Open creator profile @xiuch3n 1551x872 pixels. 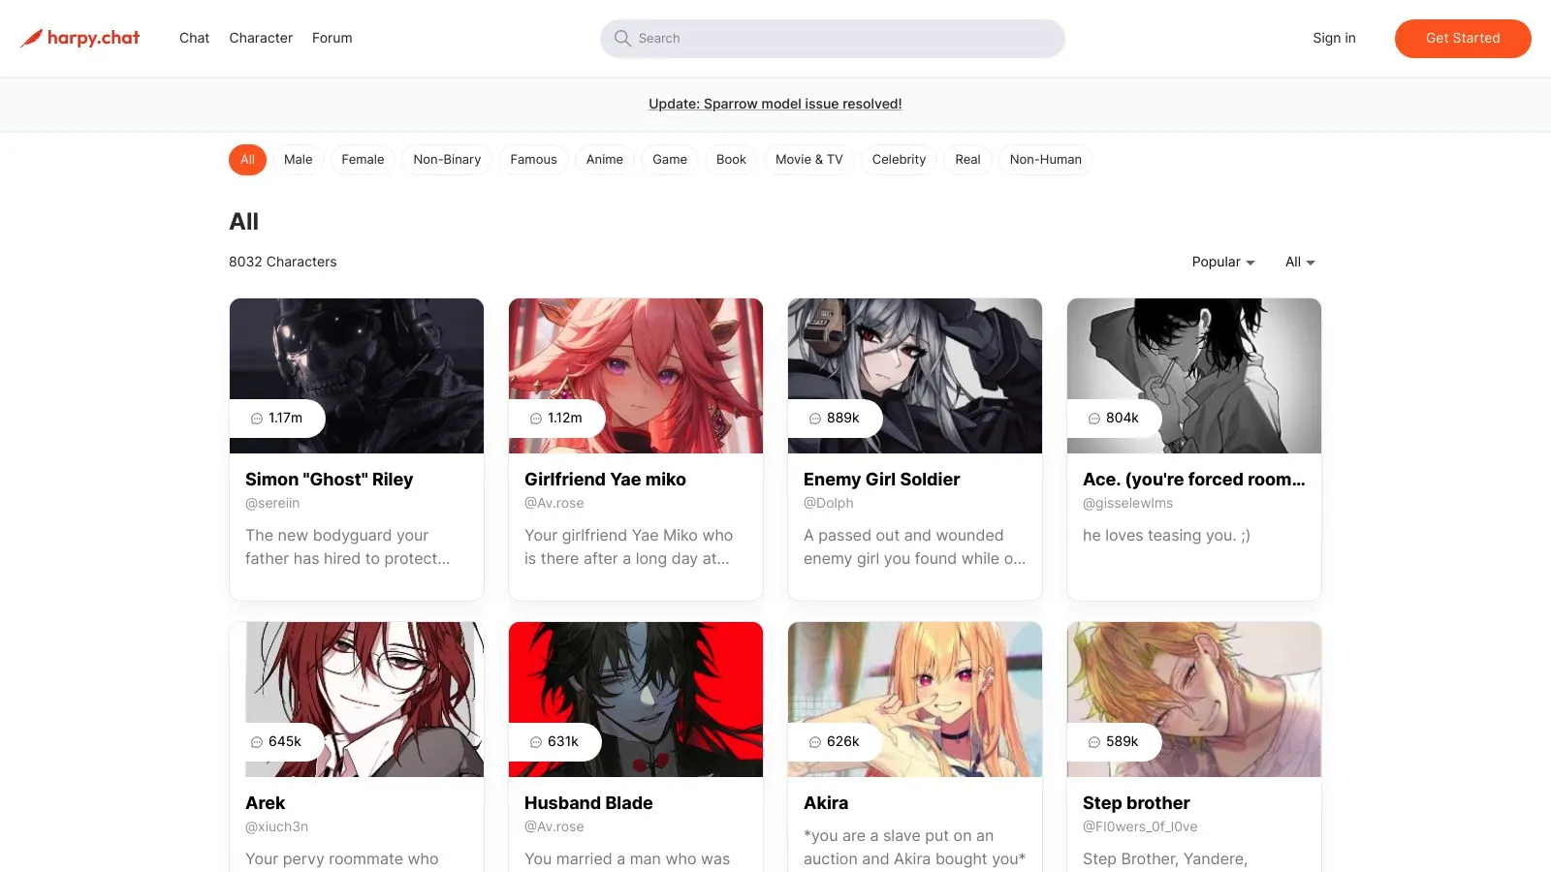coord(276,826)
